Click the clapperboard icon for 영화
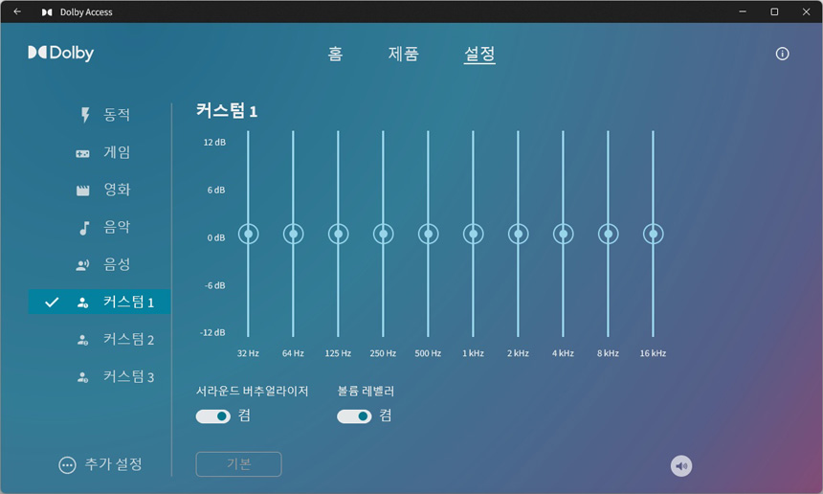Viewport: 823px width, 494px height. 83,191
